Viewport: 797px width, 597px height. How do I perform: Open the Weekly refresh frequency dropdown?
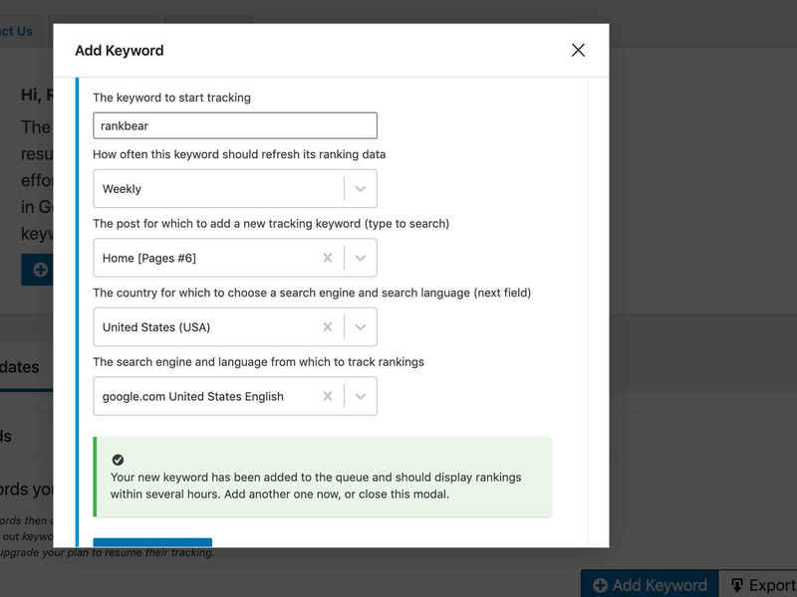(x=235, y=189)
